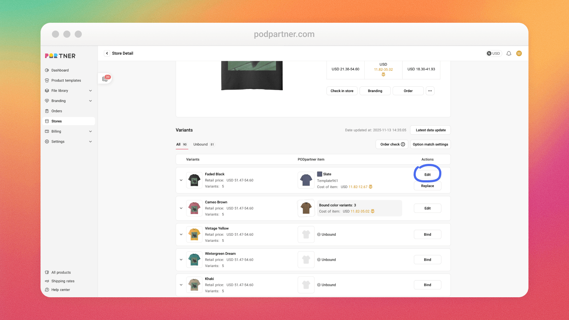Screen dimensions: 569x320
Task: Click the Faded Black t-shirt thumbnail
Action: click(194, 180)
